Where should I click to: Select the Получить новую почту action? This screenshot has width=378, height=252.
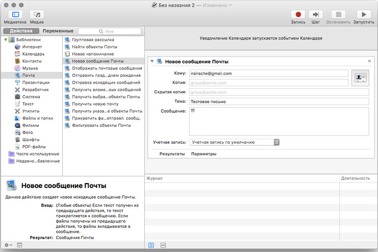103,104
